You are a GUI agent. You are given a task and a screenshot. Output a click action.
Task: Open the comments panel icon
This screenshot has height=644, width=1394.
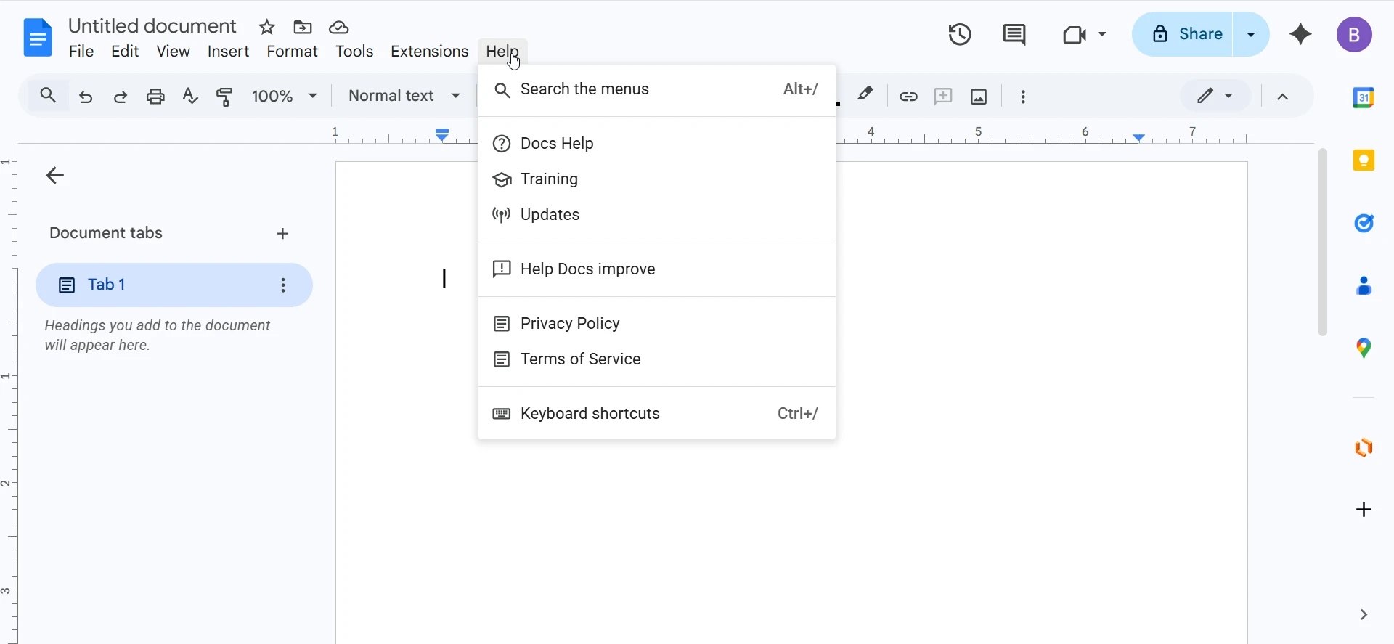tap(1014, 34)
